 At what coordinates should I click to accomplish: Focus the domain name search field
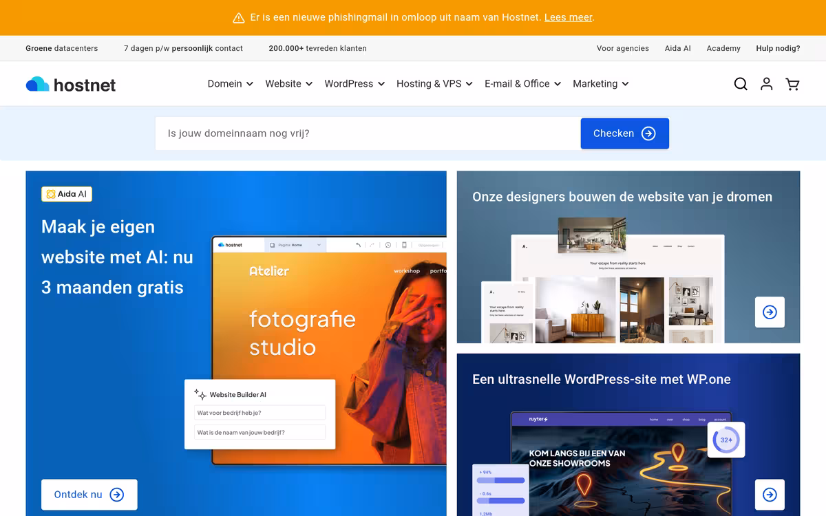pyautogui.click(x=368, y=133)
